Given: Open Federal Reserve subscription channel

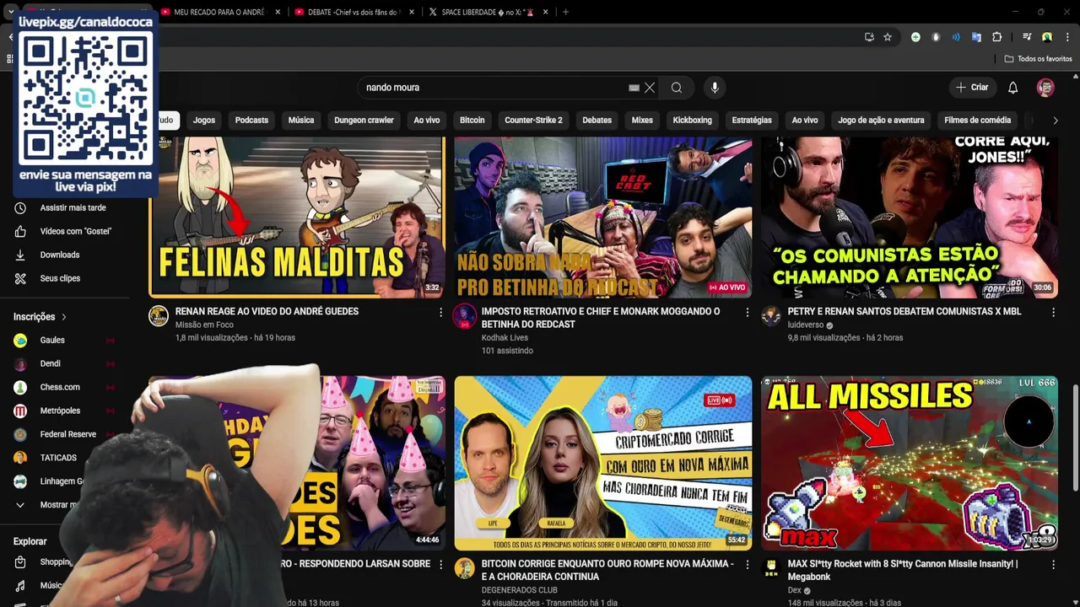Looking at the screenshot, I should tap(66, 435).
